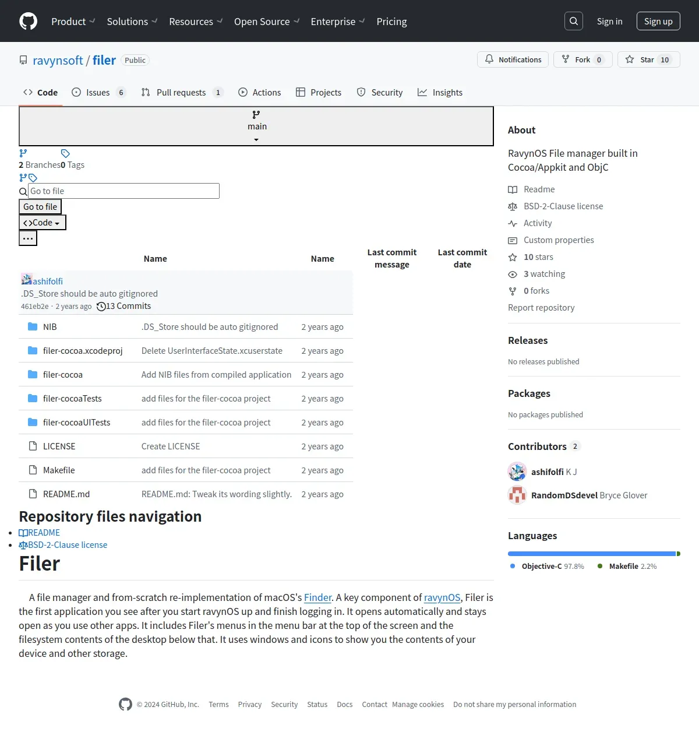
Task: Click the GitHub logo in header
Action: 28,21
